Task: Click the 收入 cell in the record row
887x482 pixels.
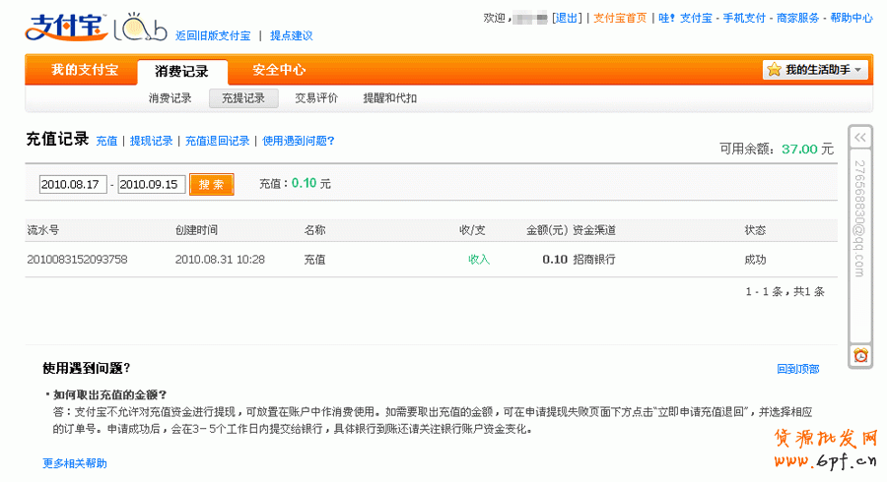Action: point(479,260)
